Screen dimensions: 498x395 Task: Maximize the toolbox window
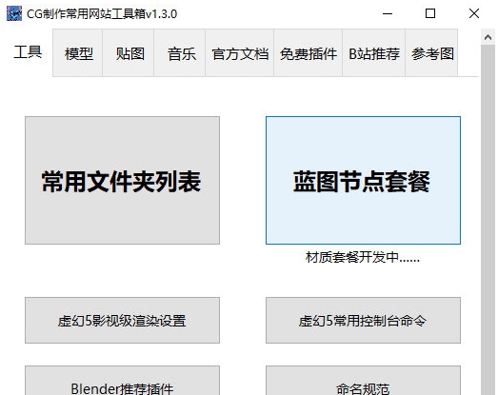pyautogui.click(x=430, y=13)
